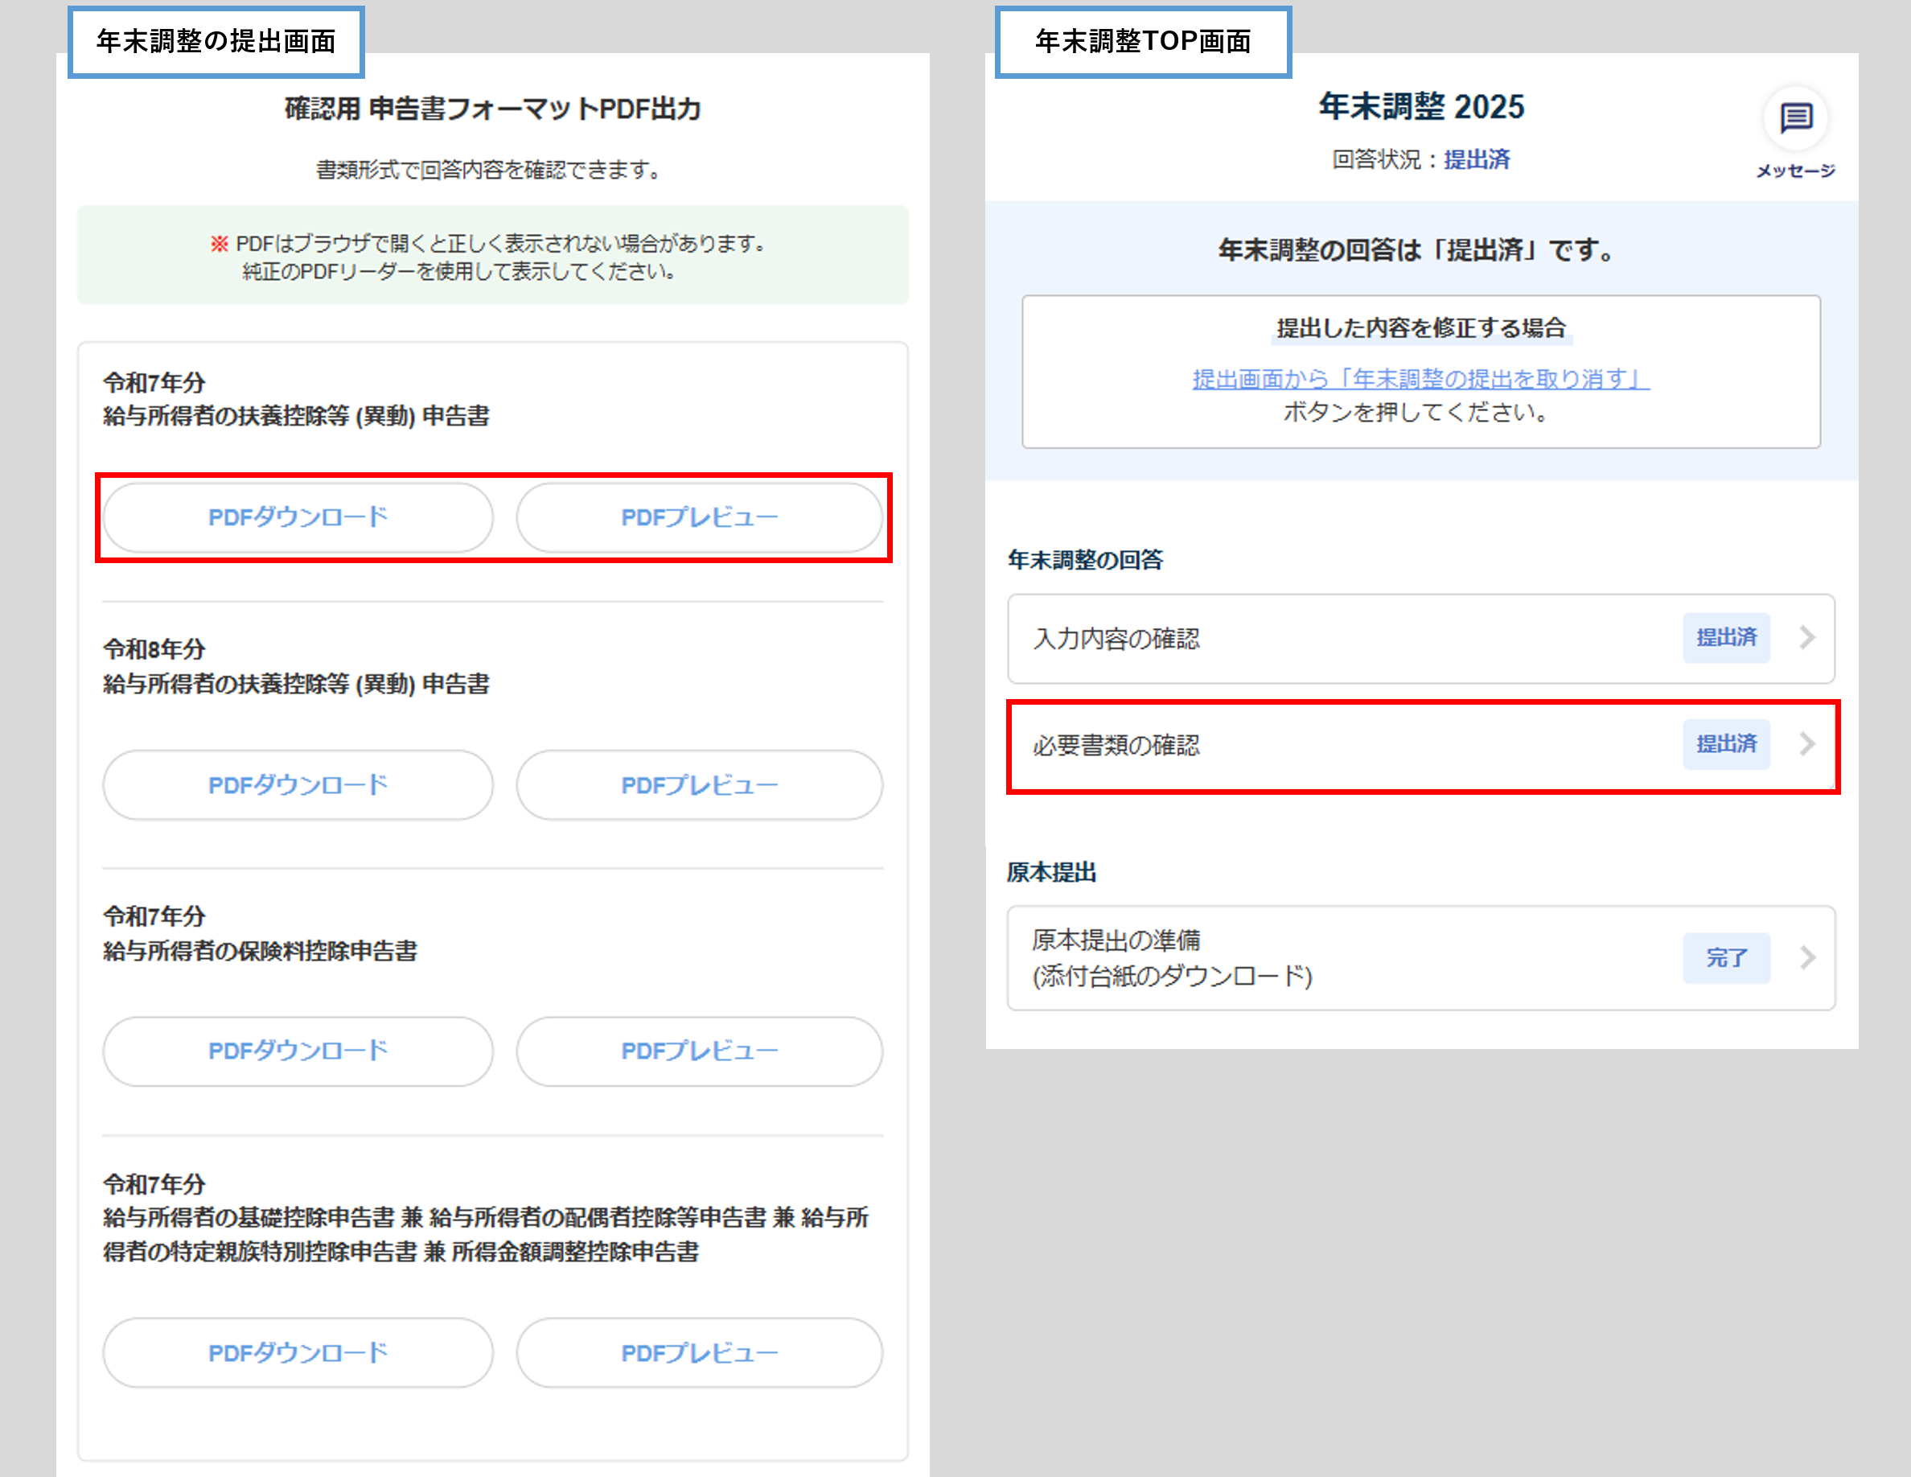Download PDF for 令和8年分 扶養控除等申告書
1911x1477 pixels.
click(298, 785)
